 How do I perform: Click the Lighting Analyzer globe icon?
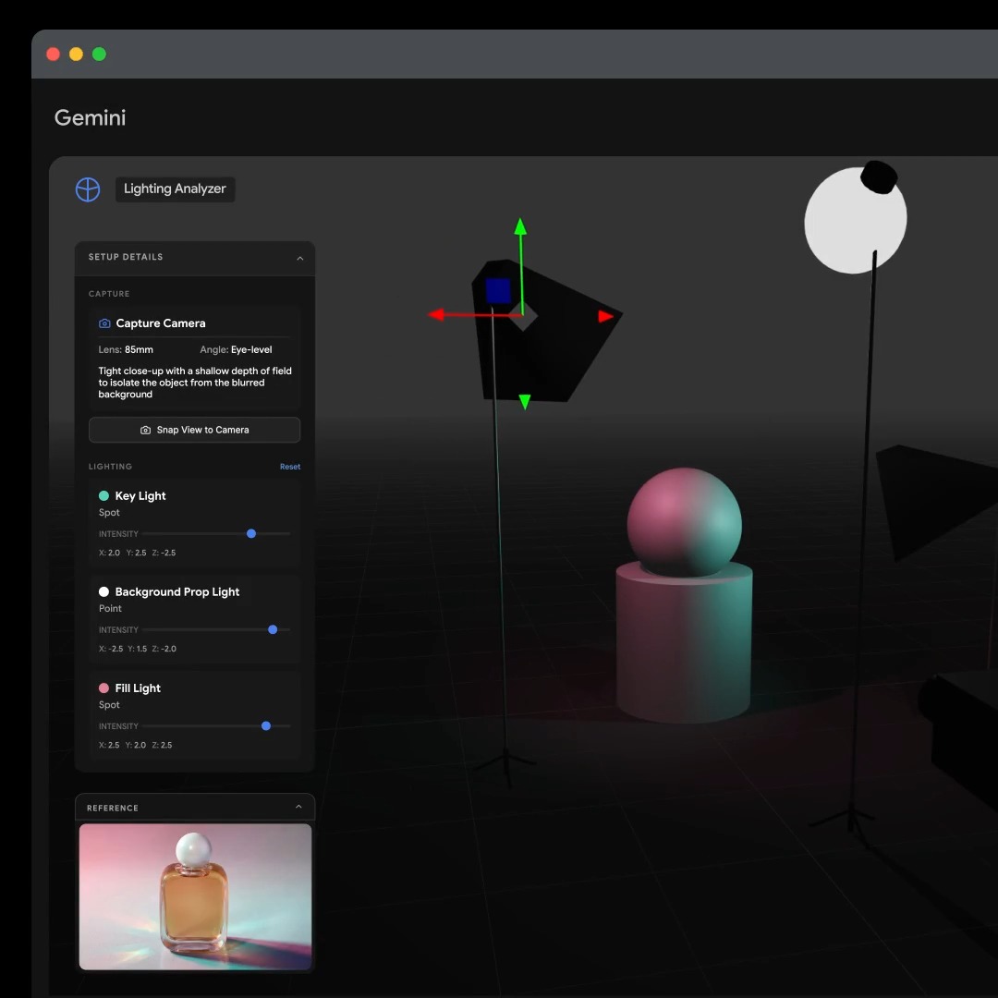coord(88,189)
